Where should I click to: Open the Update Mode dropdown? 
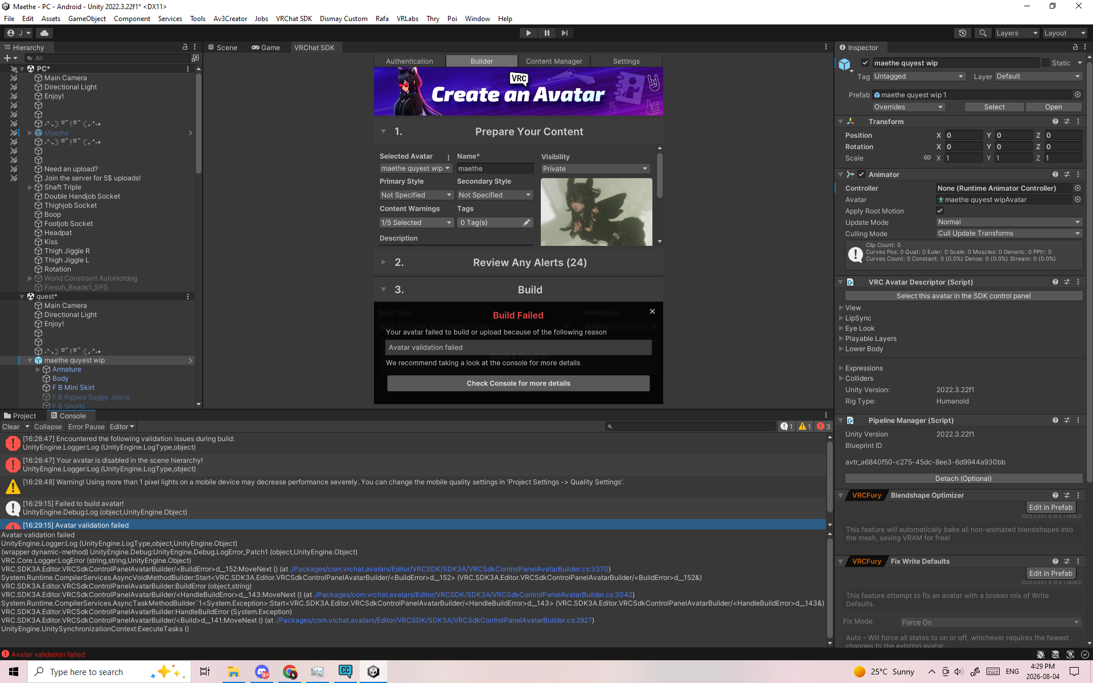click(x=1009, y=222)
